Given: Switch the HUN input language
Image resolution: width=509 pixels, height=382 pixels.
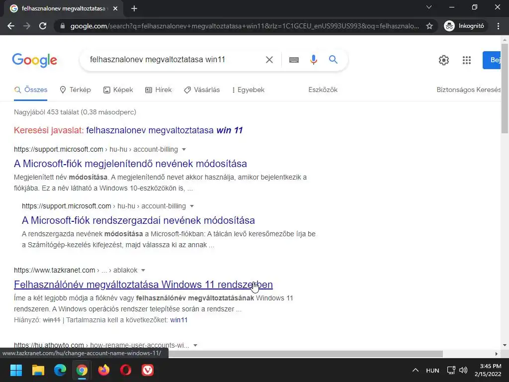Looking at the screenshot, I should tap(432, 371).
